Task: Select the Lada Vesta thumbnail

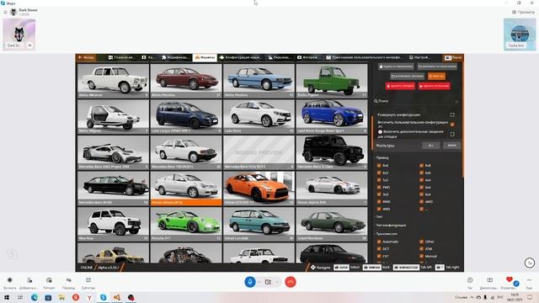Action: [259, 116]
